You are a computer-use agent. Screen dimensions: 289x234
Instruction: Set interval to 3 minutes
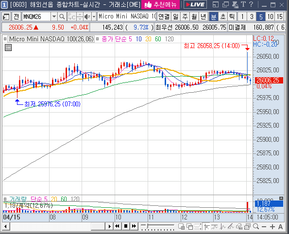tap(252, 17)
